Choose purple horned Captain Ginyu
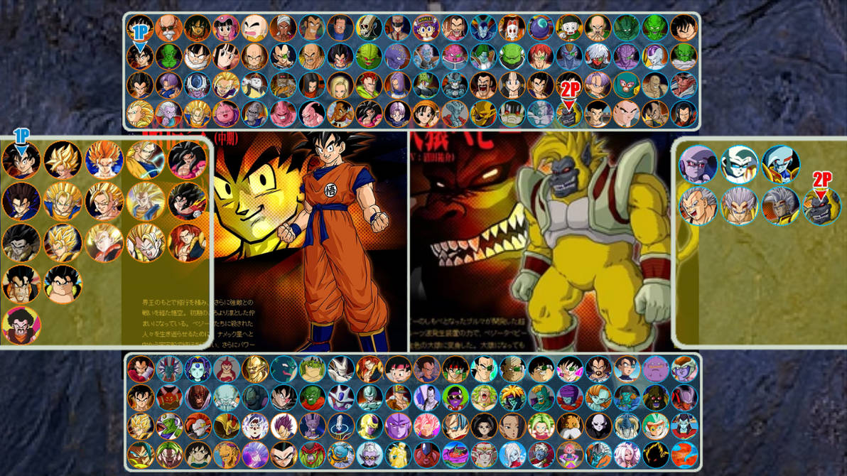This screenshot has width=847, height=476. pyautogui.click(x=627, y=57)
